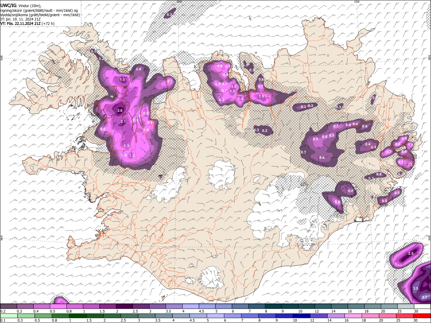Select the white top-row swatch labeled 30

click(423, 307)
